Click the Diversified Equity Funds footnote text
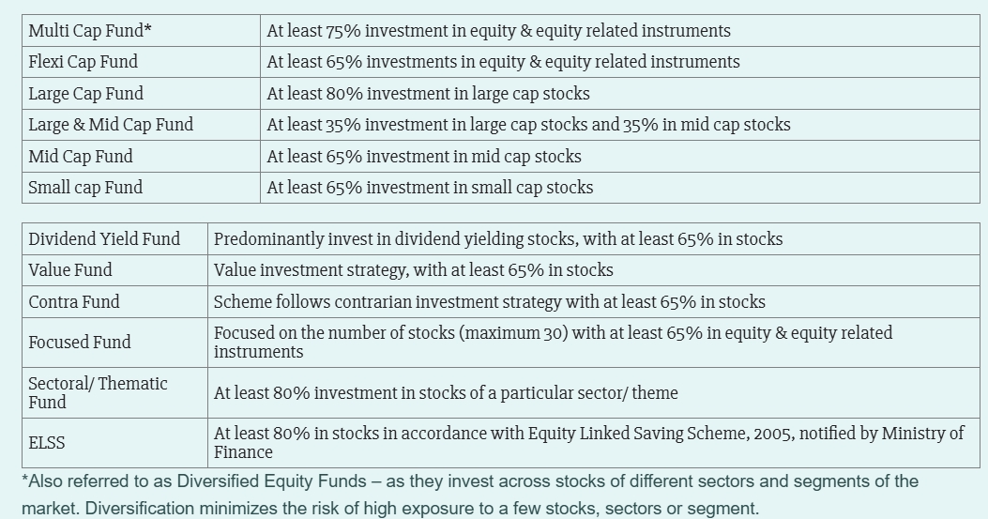This screenshot has width=988, height=519. [470, 495]
